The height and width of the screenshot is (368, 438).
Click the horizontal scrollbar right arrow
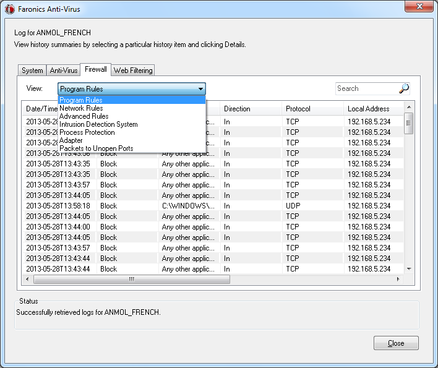[398, 279]
